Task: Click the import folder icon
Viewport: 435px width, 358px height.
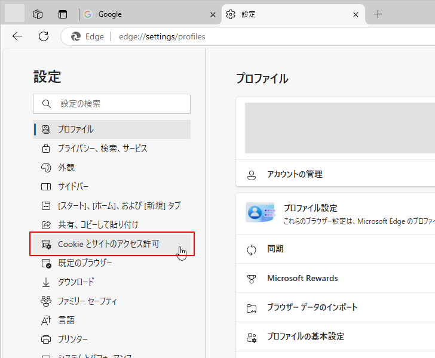Action: coord(252,308)
